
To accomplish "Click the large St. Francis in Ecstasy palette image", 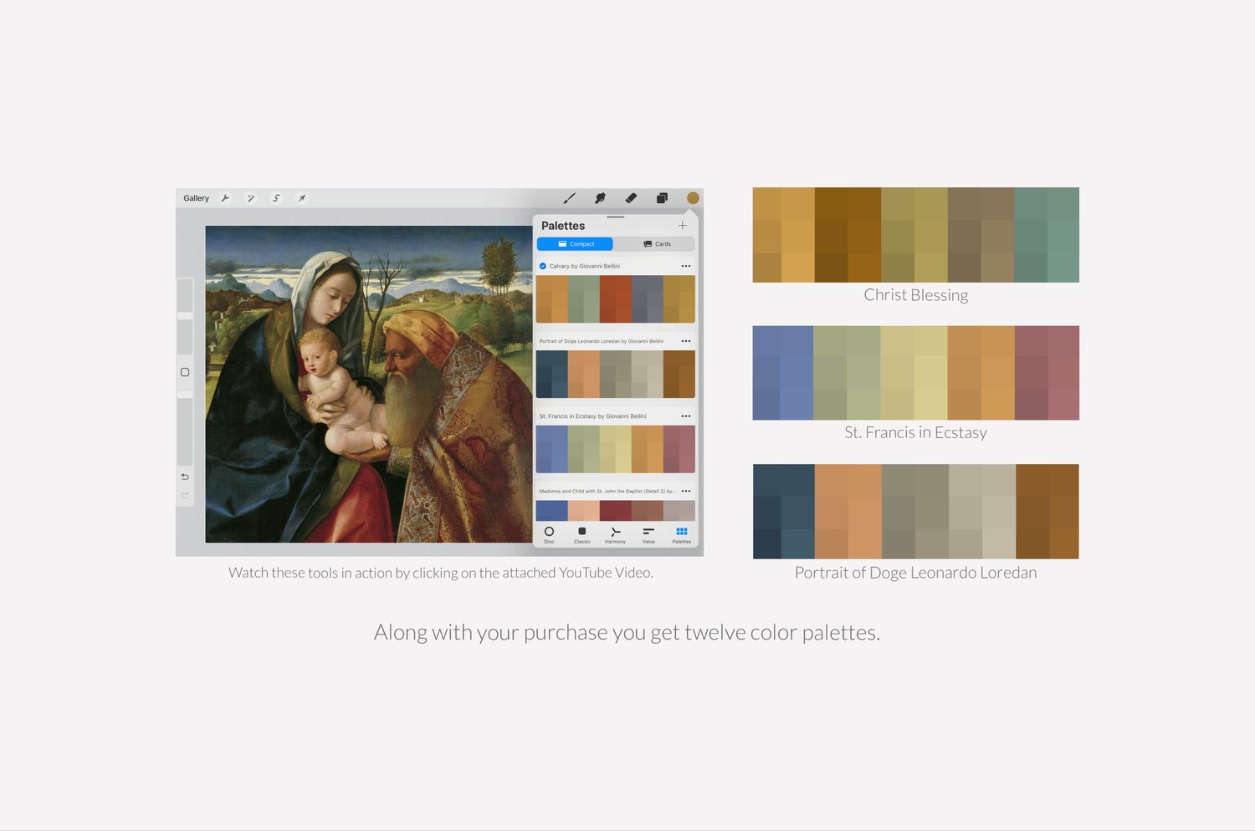I will click(916, 373).
